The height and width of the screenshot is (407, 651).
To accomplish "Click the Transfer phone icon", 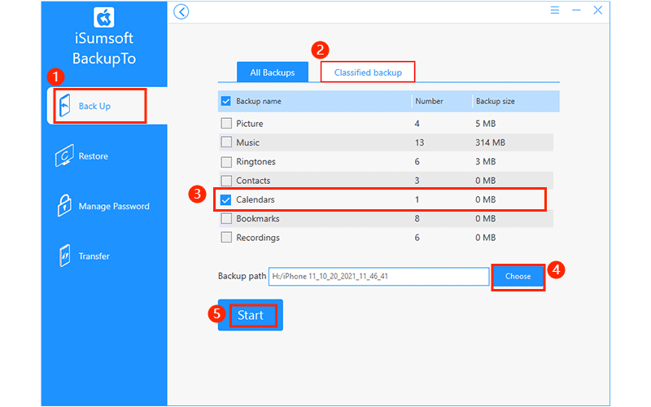I will tap(65, 256).
